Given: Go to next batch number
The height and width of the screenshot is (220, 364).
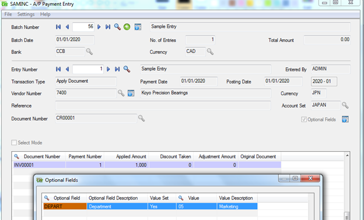Looking at the screenshot, I should pos(99,27).
